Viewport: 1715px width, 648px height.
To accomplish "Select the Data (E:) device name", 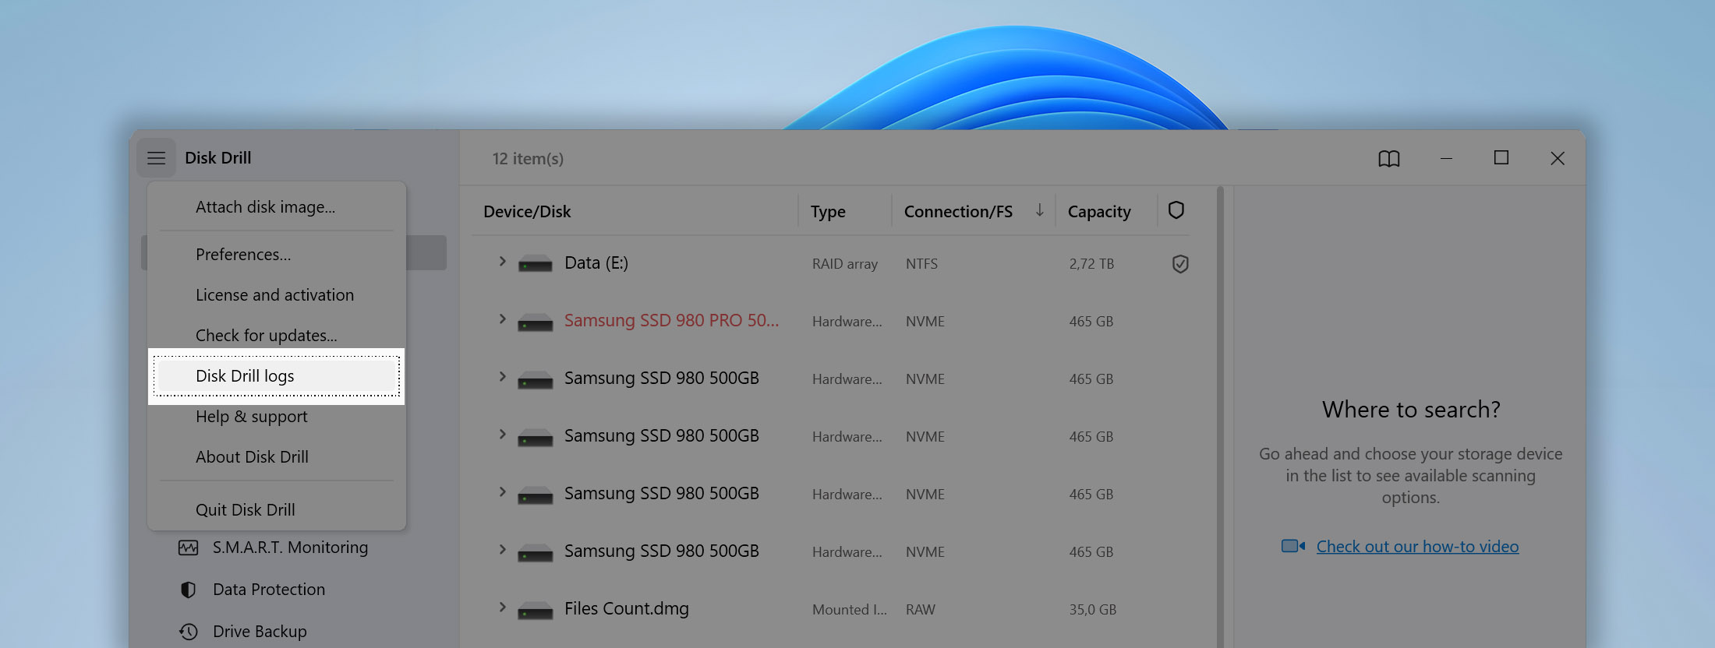I will coord(596,263).
